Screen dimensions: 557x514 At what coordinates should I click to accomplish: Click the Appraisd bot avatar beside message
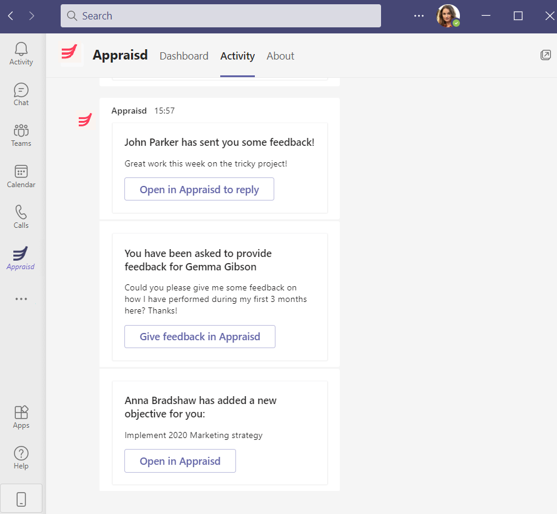[x=85, y=120]
